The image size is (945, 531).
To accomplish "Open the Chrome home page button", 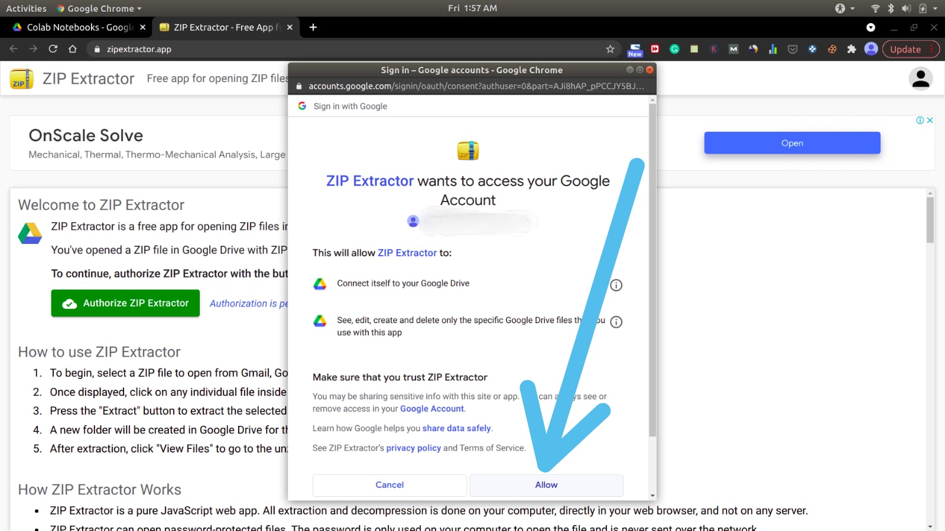I will [x=72, y=49].
